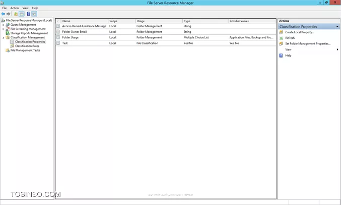Screen dimensions: 341x205
Task: Collapse the Classification Management node
Action: click(3, 38)
